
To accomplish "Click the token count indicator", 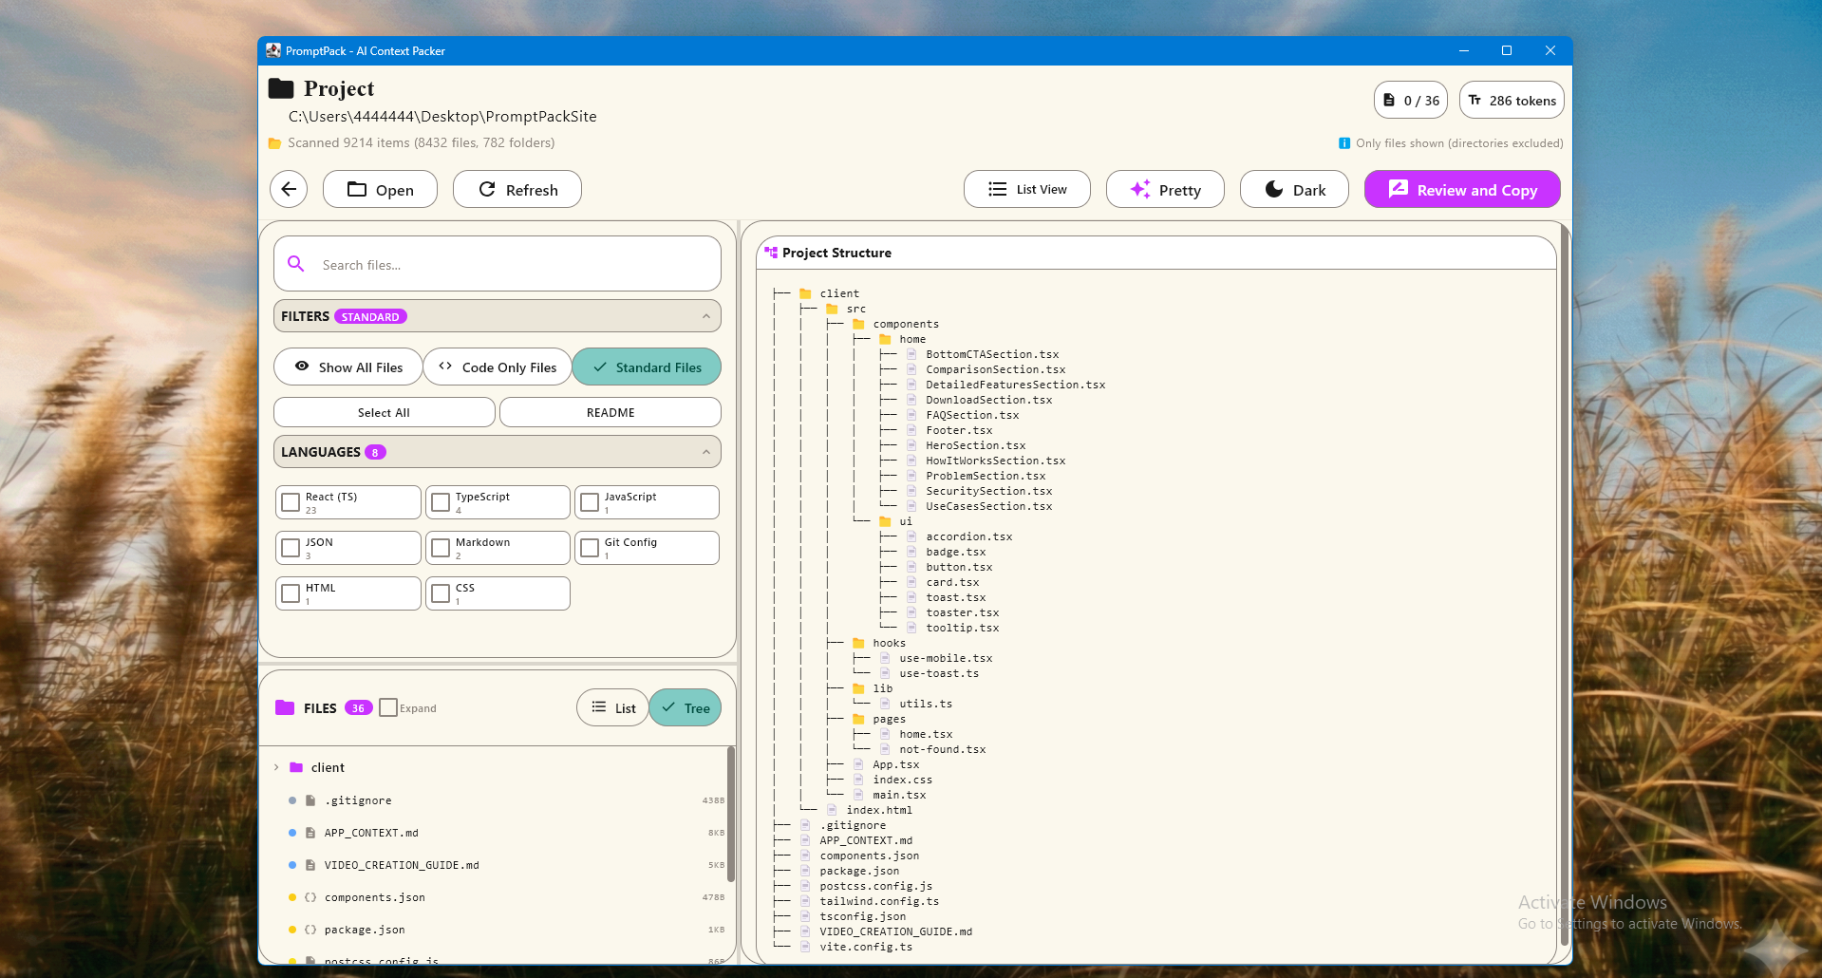I will click(1511, 100).
